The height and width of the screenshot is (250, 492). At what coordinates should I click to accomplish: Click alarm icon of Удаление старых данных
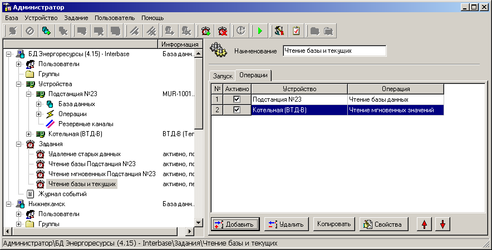coord(40,154)
